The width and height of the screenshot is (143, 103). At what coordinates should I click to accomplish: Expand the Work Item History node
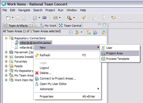(x=6, y=80)
